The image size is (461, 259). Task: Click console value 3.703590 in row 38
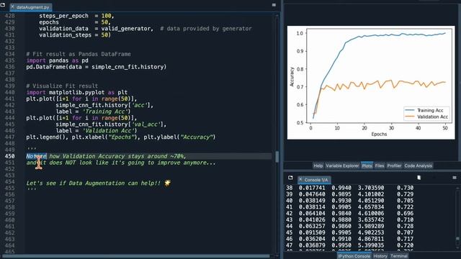click(x=371, y=188)
